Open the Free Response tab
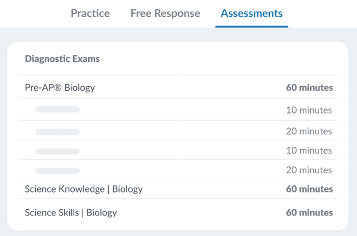Image resolution: width=357 pixels, height=236 pixels. 165,13
